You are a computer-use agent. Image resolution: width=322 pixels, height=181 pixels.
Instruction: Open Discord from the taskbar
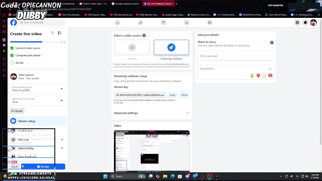click(187, 176)
